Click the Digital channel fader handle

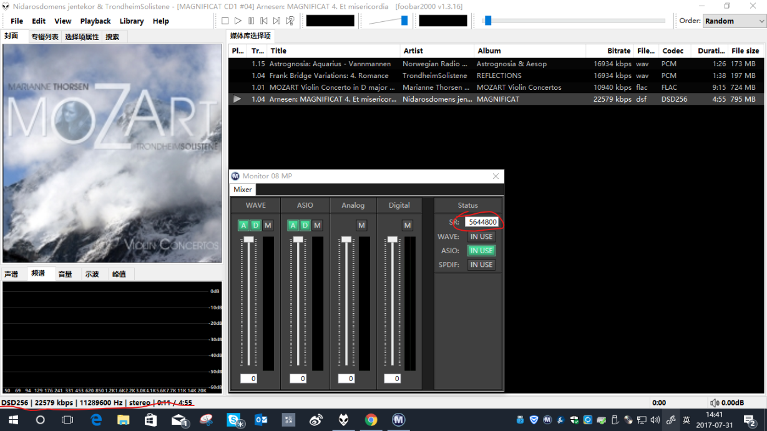pyautogui.click(x=393, y=240)
